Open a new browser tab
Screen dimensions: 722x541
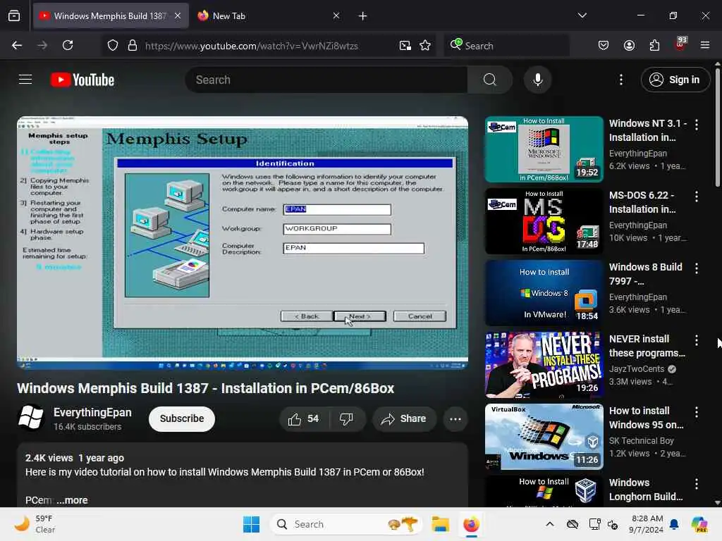click(x=362, y=16)
